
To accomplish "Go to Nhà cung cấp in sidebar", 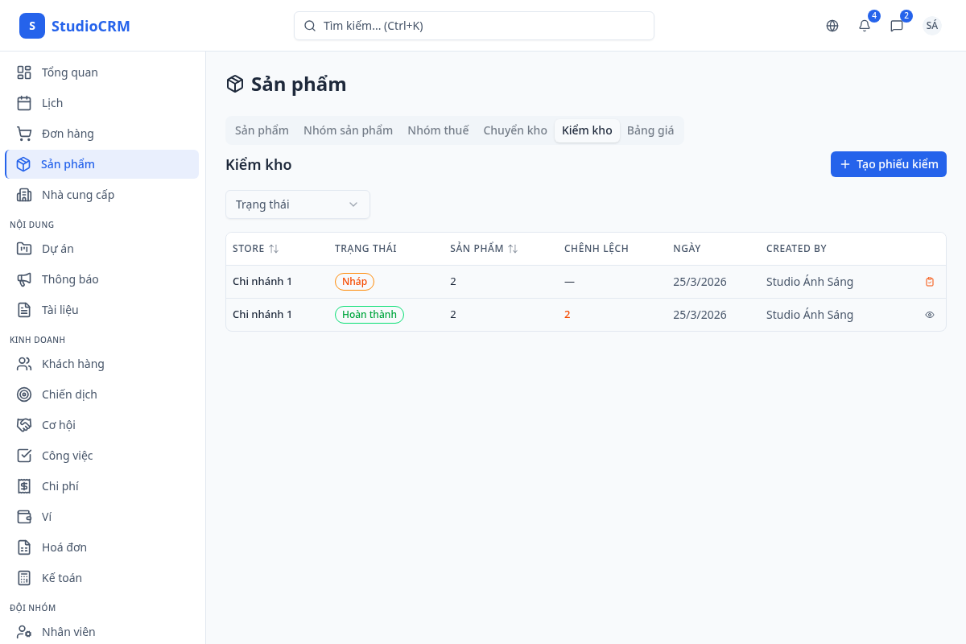I will click(77, 195).
